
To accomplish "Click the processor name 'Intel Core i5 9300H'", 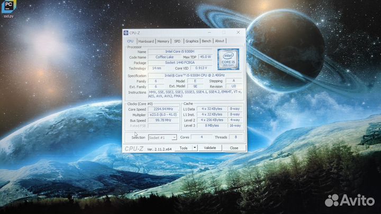I will coord(180,51).
